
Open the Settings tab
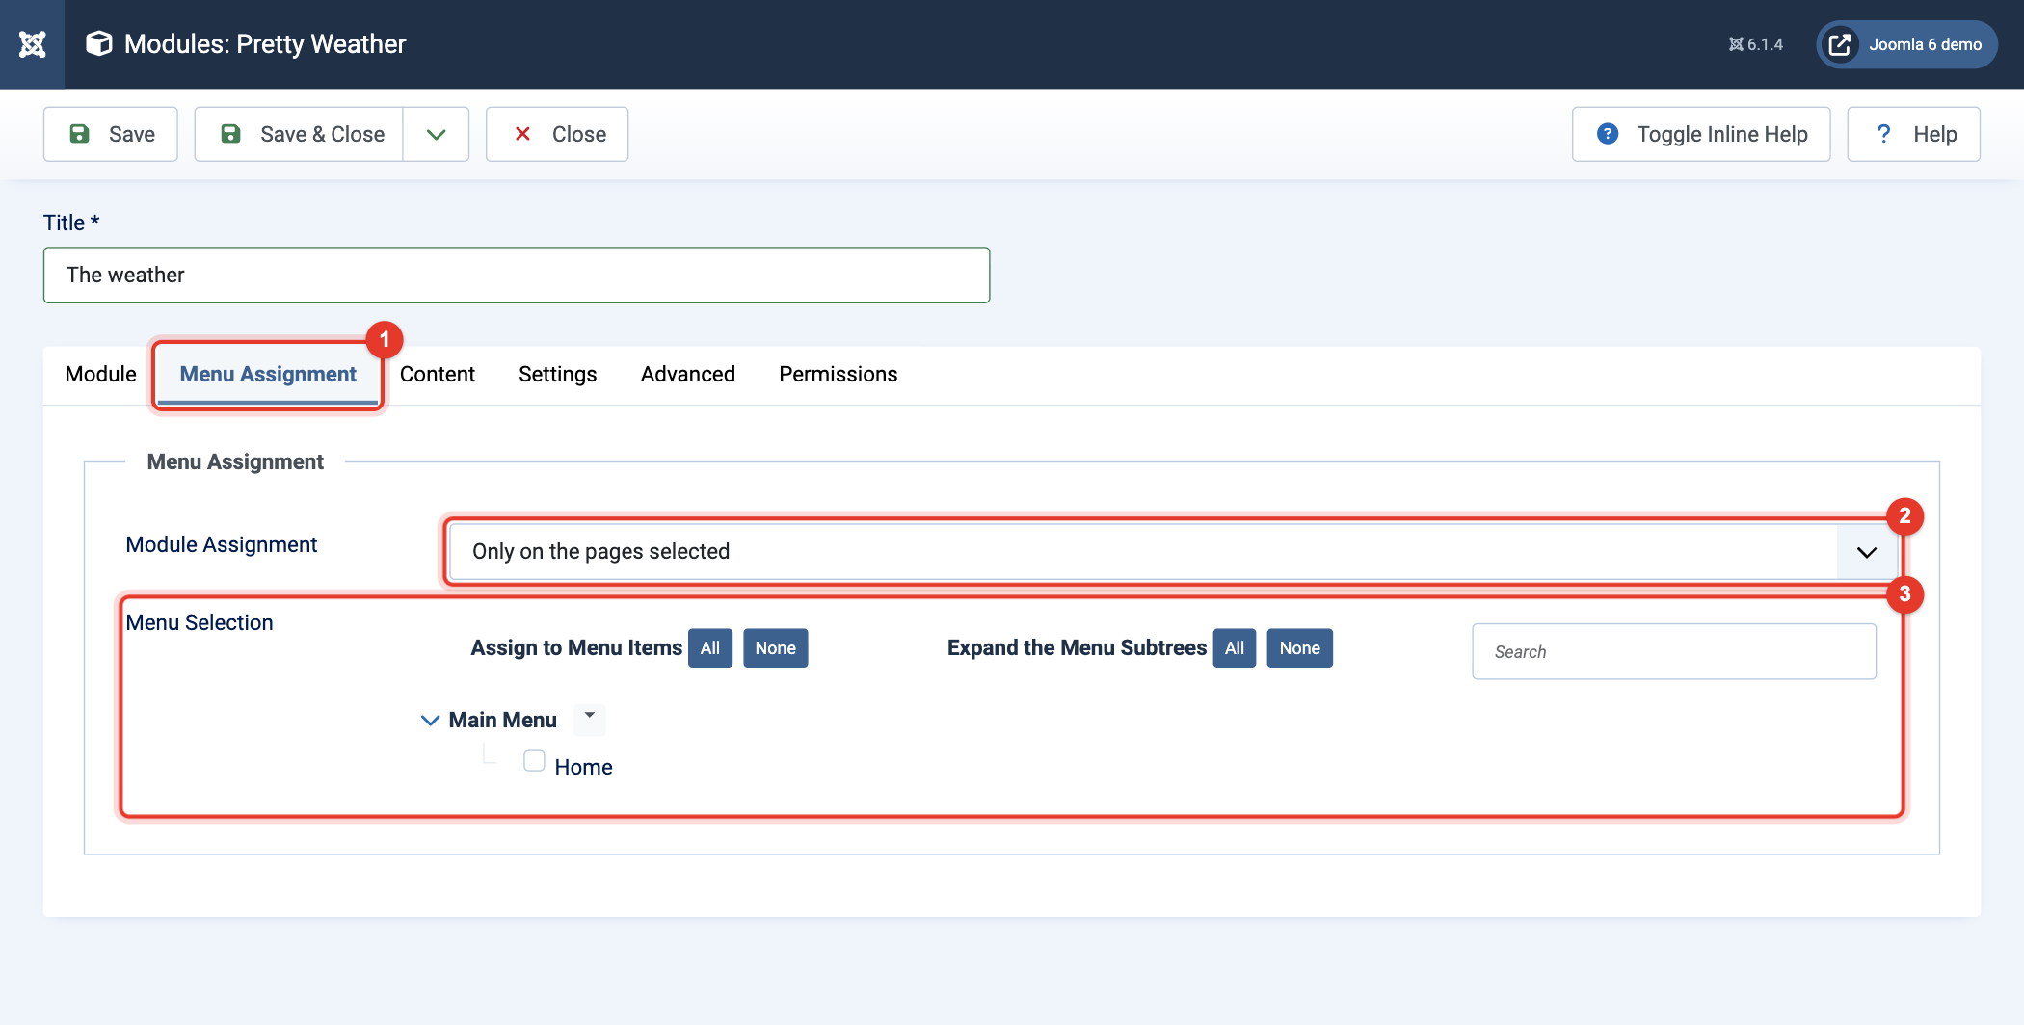[x=558, y=374]
